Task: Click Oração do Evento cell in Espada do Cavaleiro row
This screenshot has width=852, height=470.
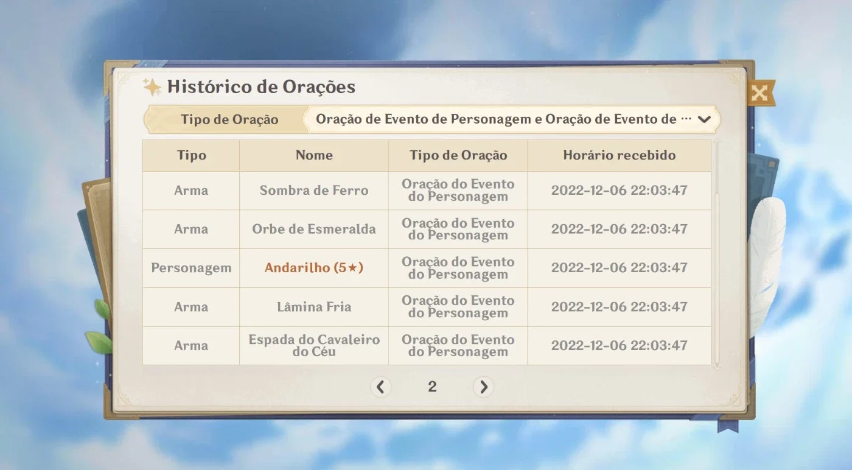Action: pyautogui.click(x=458, y=345)
